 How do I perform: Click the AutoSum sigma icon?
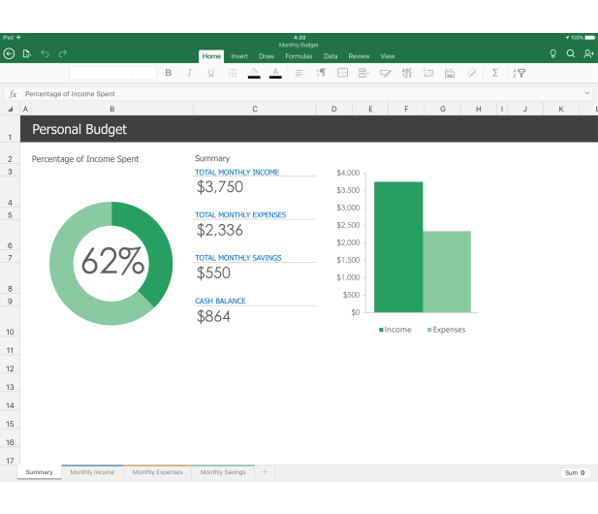coord(495,73)
